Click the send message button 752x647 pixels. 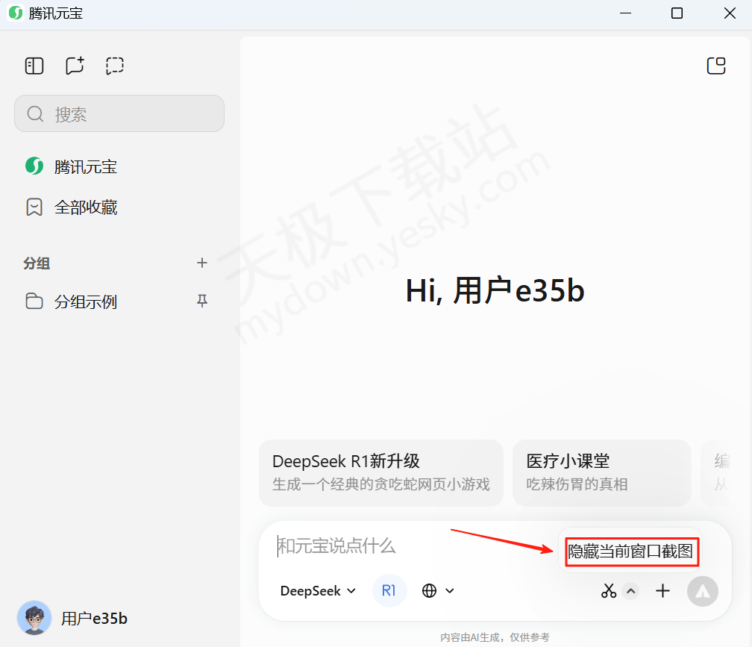pyautogui.click(x=701, y=591)
